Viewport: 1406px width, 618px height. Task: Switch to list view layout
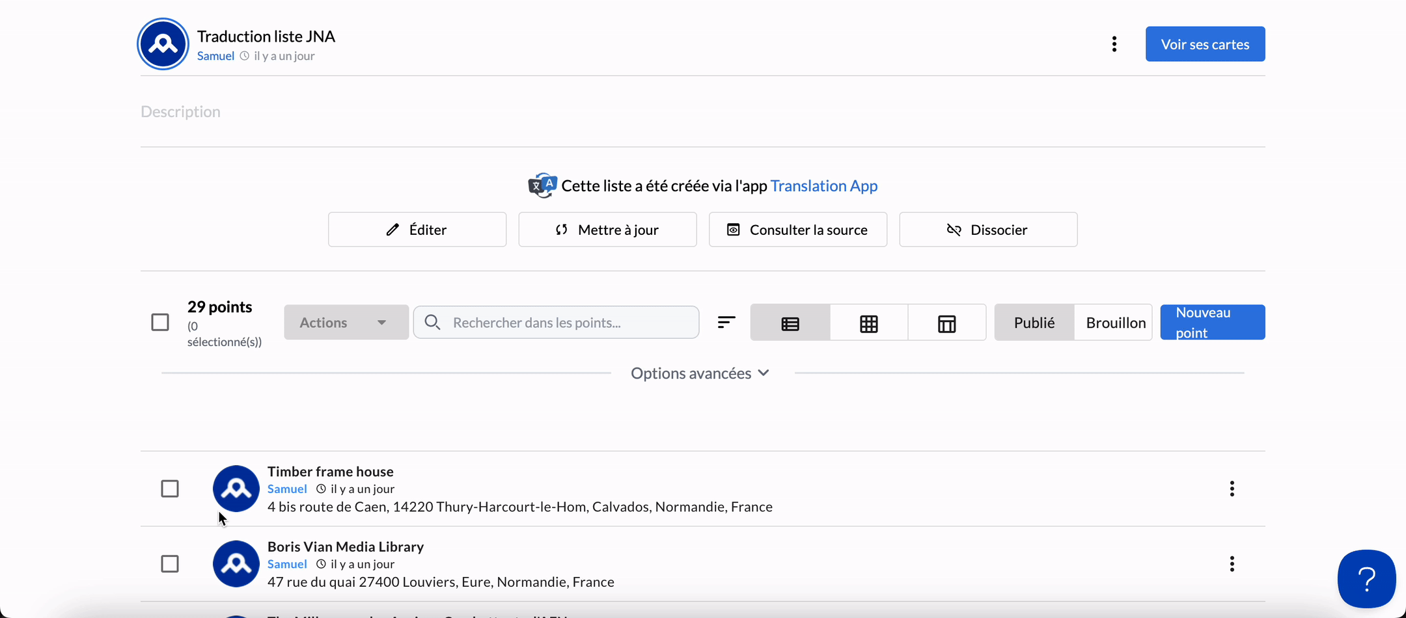coord(790,323)
